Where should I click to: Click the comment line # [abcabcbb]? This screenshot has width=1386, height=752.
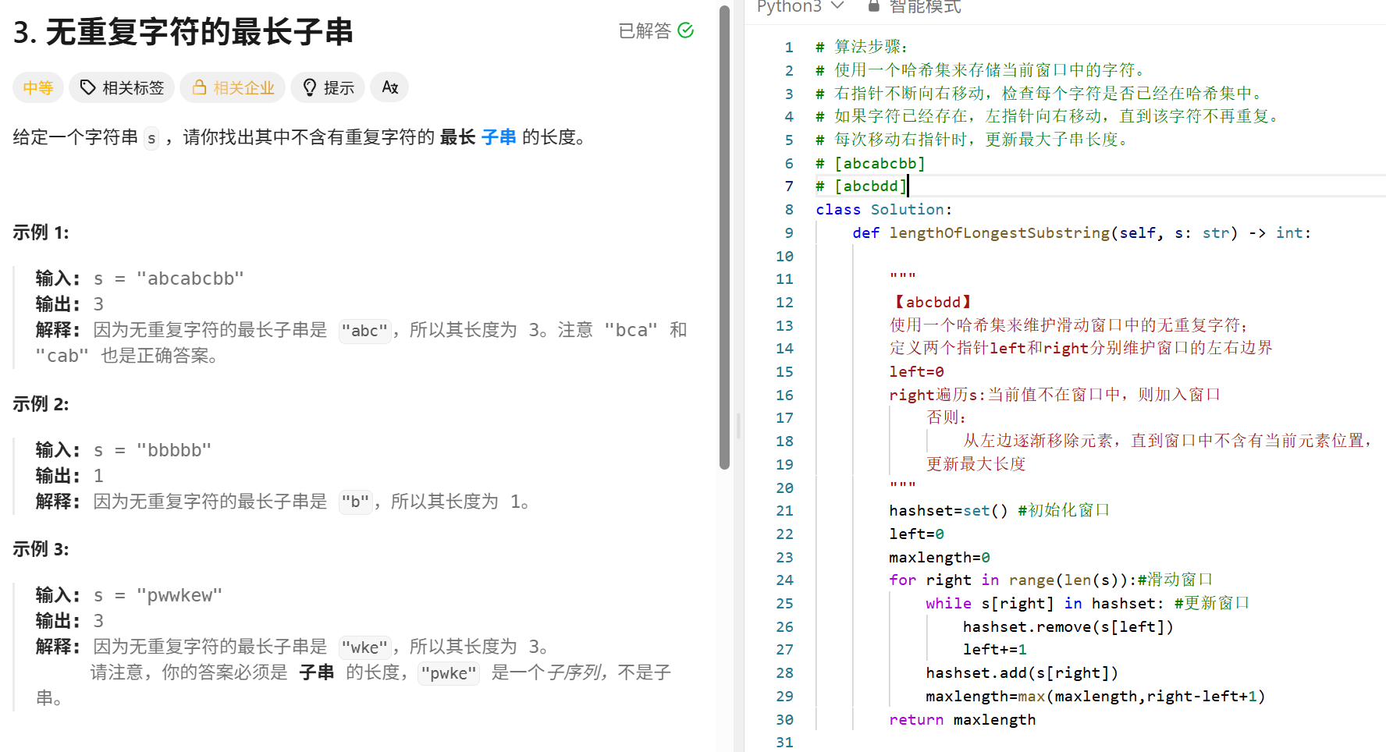(x=870, y=163)
